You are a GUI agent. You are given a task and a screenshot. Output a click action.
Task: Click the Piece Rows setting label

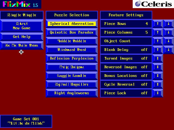coord(115,24)
